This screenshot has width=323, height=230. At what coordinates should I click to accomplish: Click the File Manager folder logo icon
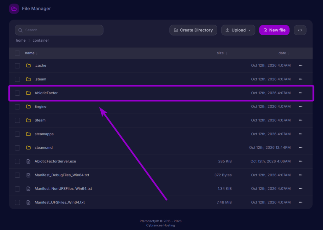(14, 9)
